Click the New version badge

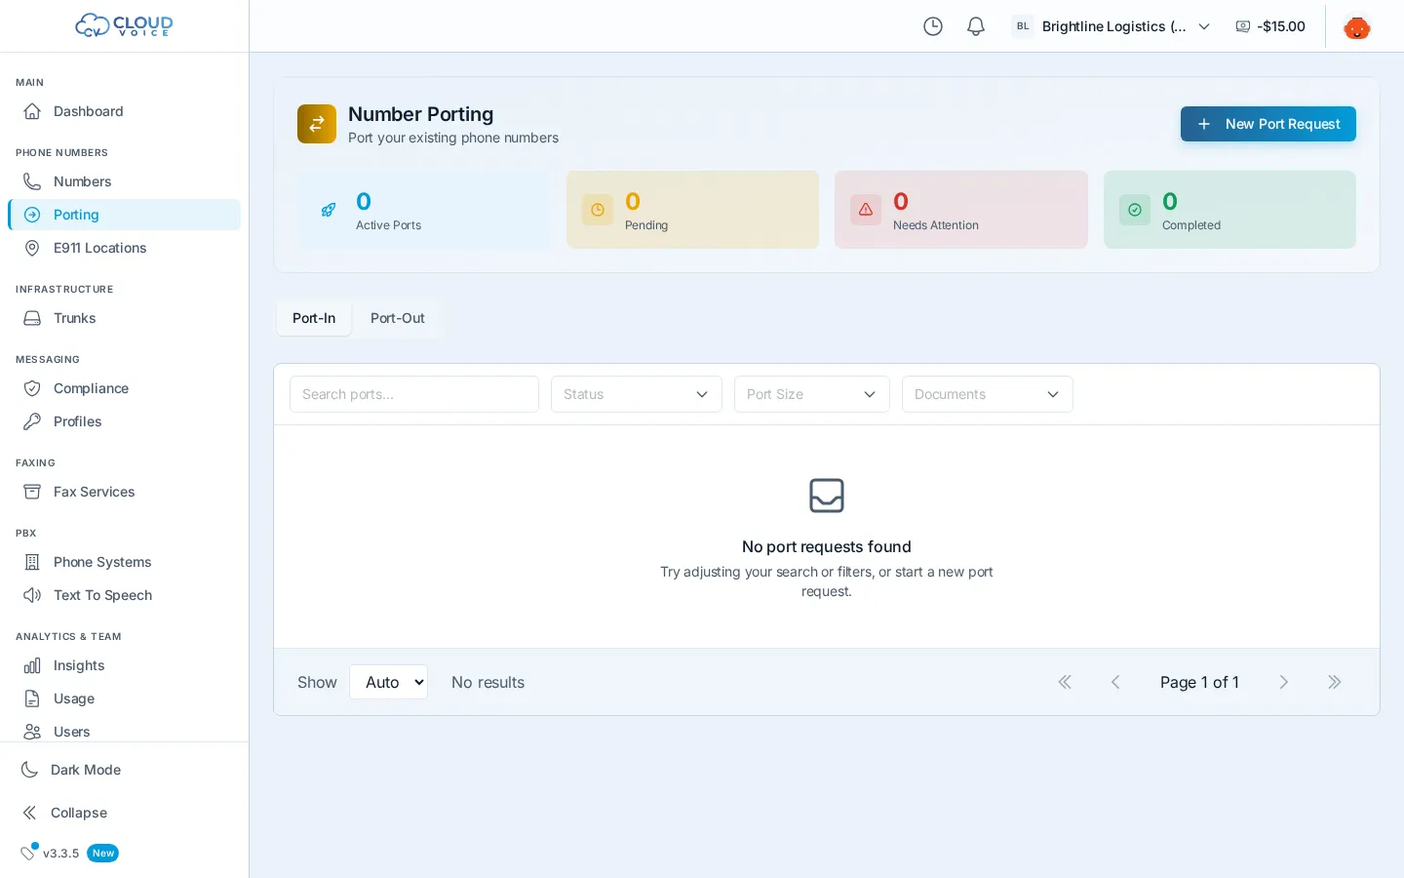click(103, 853)
